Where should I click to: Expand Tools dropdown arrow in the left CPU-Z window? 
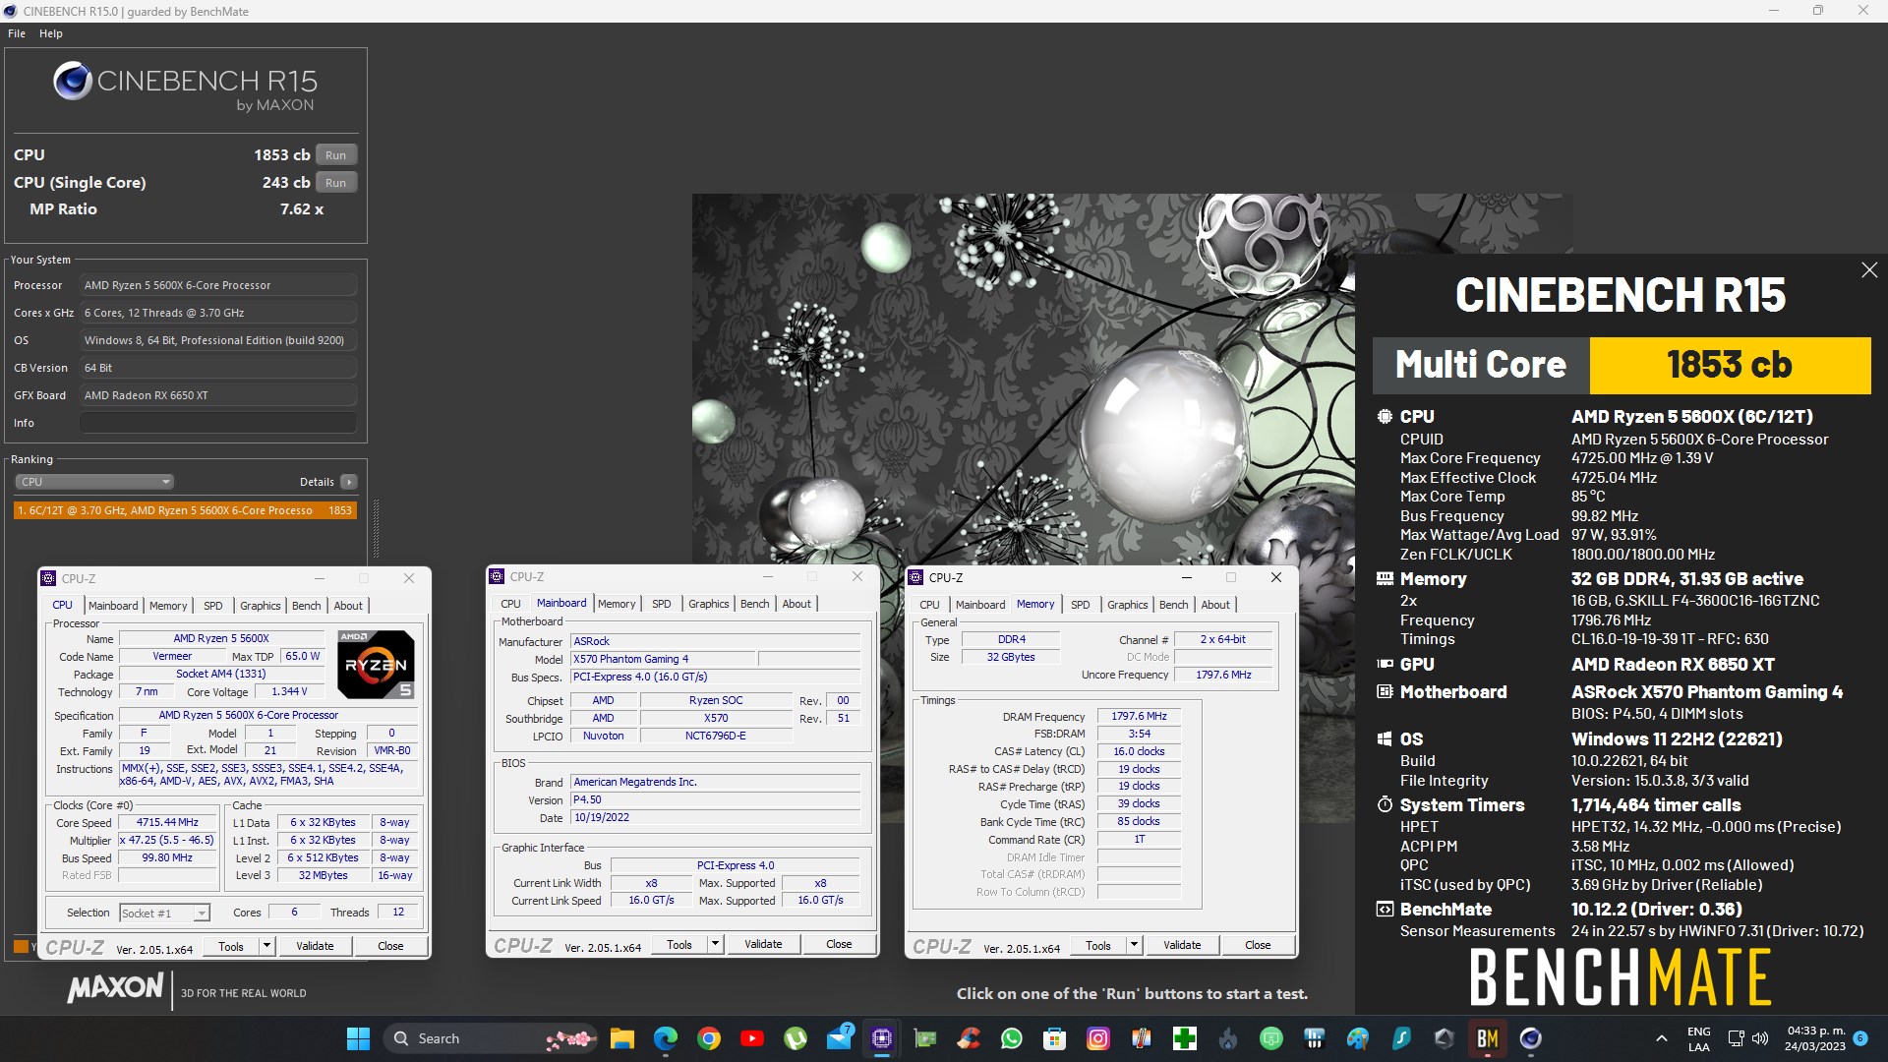click(266, 946)
